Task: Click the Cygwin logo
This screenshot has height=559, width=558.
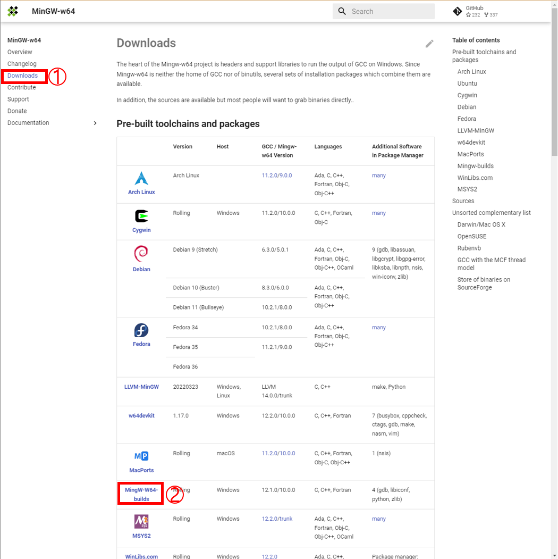Action: click(141, 216)
